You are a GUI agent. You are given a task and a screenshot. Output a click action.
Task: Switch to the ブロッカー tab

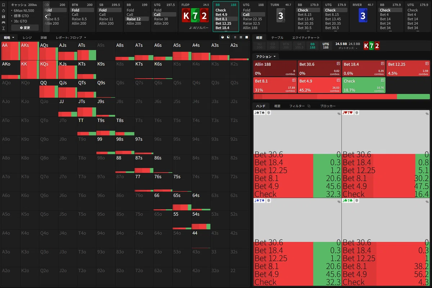coord(328,106)
